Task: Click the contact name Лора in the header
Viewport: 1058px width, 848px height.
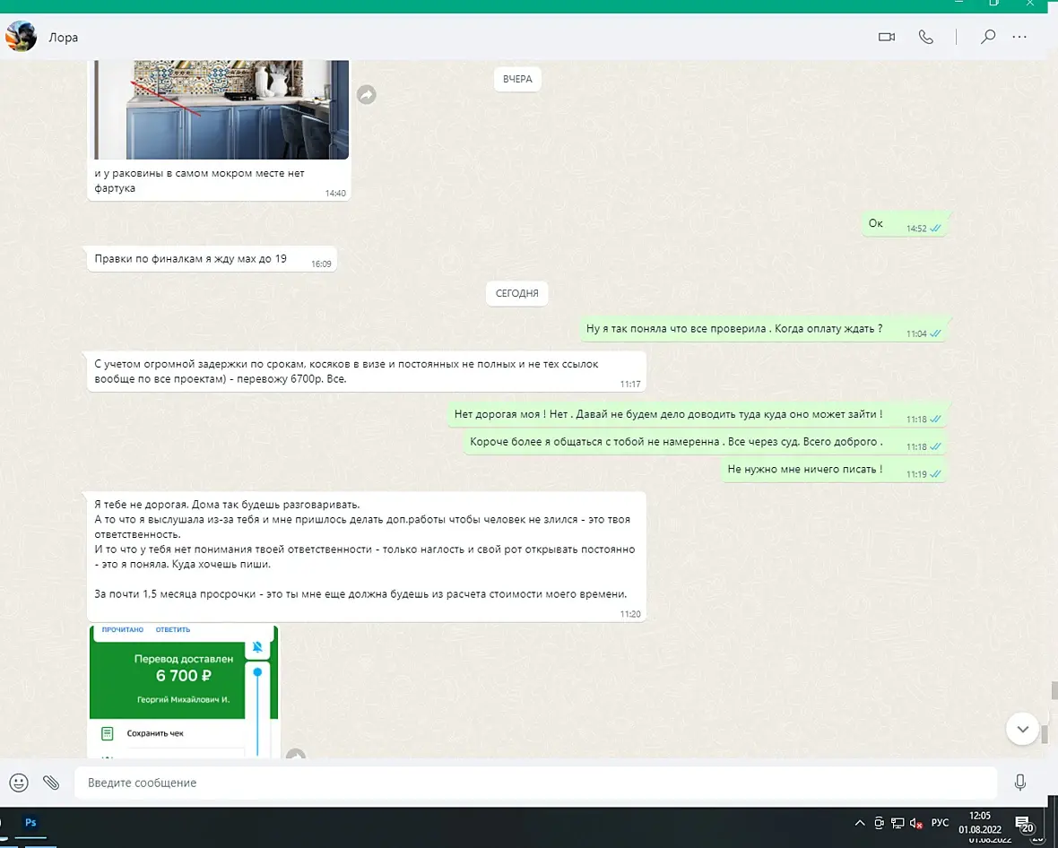Action: coord(64,38)
